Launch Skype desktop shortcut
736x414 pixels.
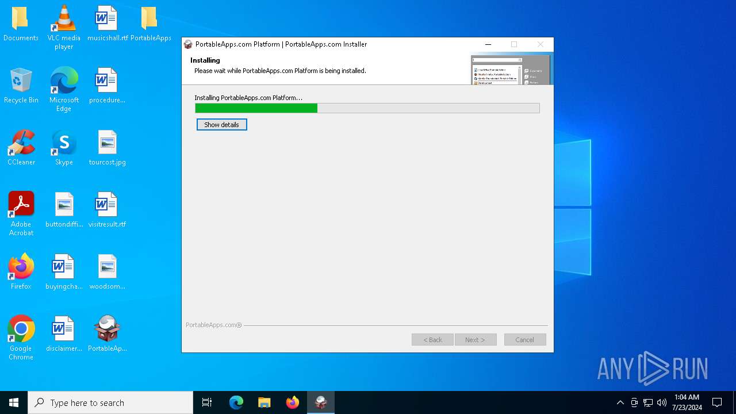64,148
